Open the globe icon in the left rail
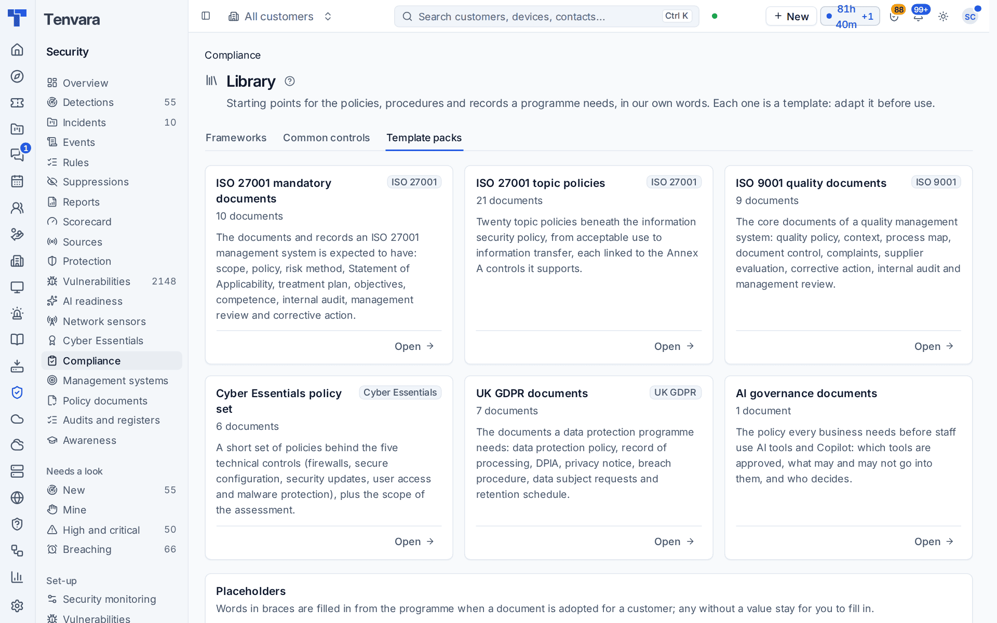Viewport: 997px width, 623px height. click(x=17, y=497)
